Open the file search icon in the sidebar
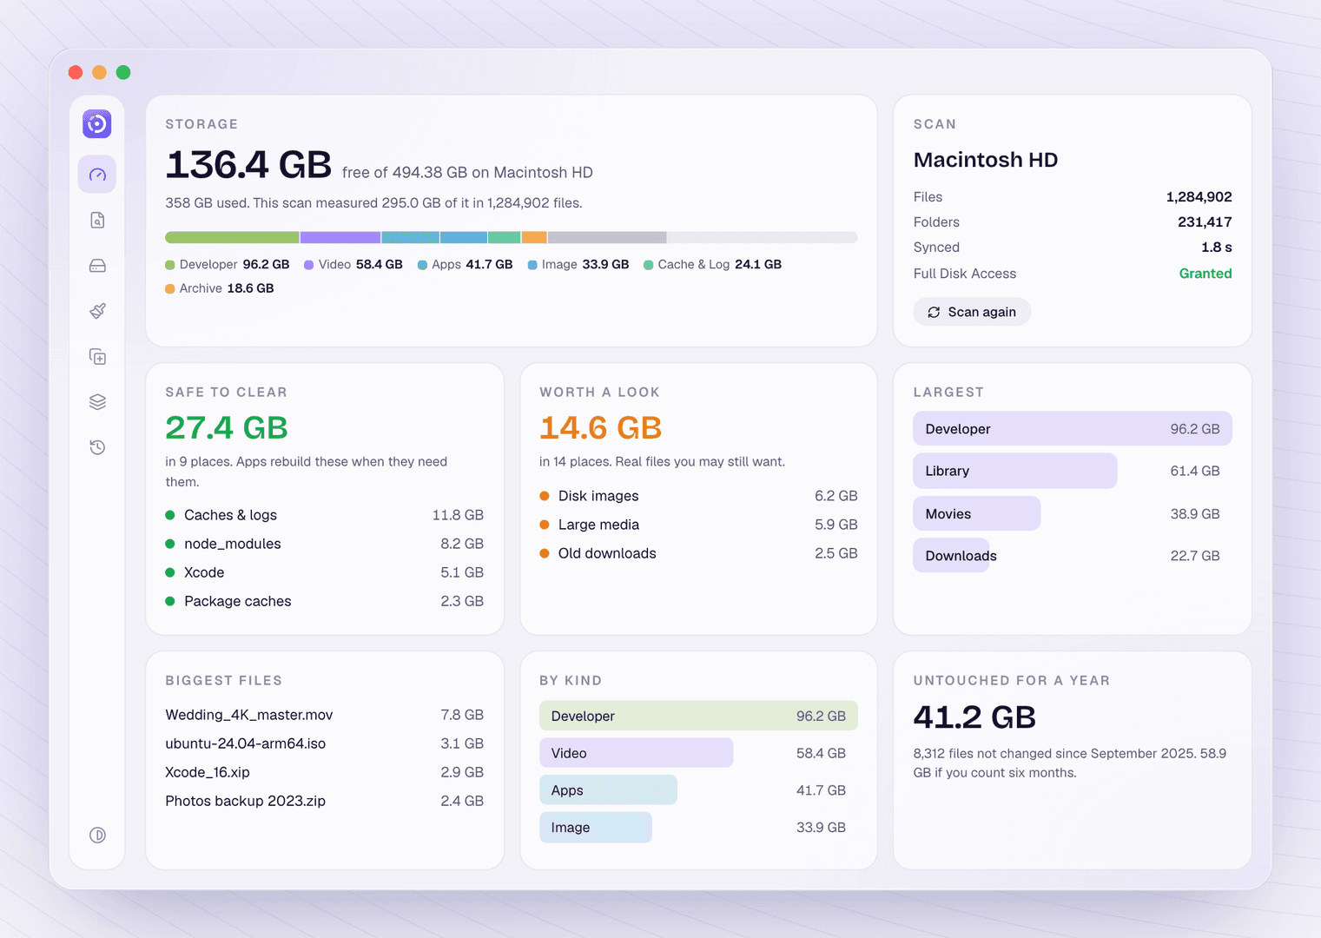 97,221
